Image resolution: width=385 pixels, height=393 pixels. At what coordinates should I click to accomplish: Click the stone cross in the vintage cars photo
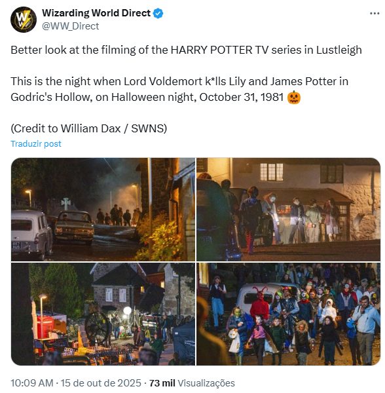(x=65, y=204)
